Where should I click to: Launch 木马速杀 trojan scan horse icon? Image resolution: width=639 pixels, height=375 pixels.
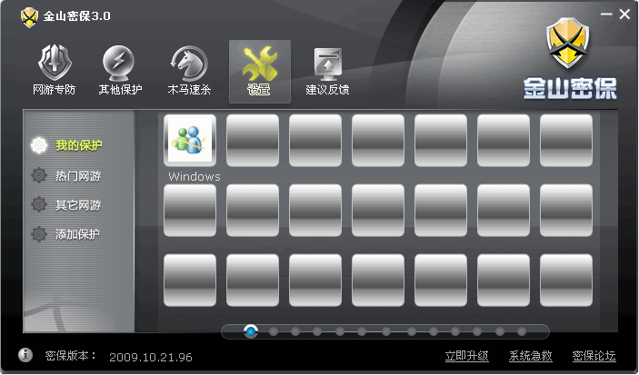(x=189, y=70)
